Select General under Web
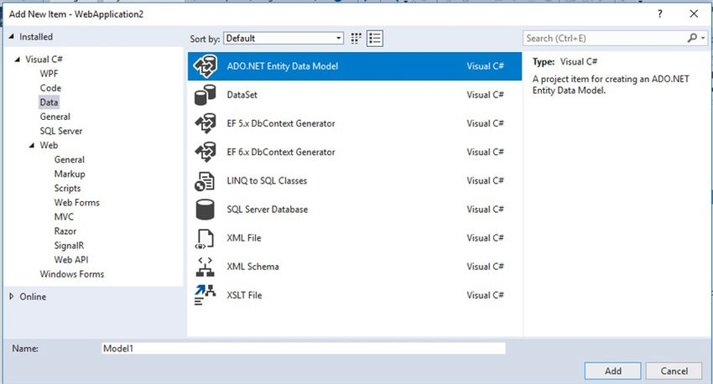Viewport: 713px width, 384px height. coord(69,159)
